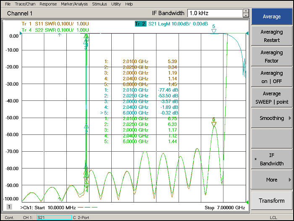This screenshot has height=221, width=294.
Task: Click S11 marker 1 readout value 5.39
Action: pos(172,61)
